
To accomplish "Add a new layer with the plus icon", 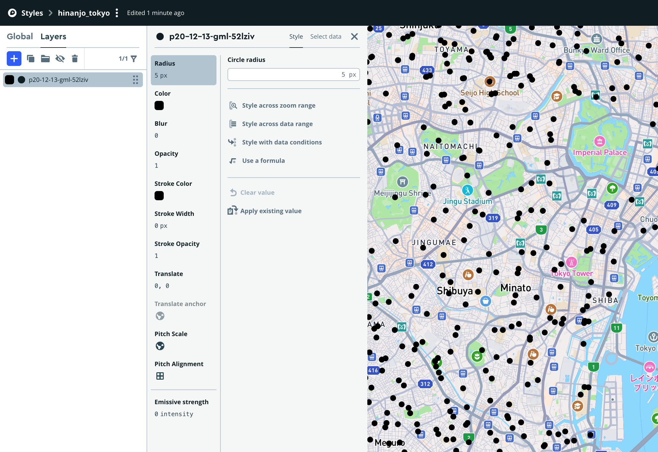I will pos(14,58).
